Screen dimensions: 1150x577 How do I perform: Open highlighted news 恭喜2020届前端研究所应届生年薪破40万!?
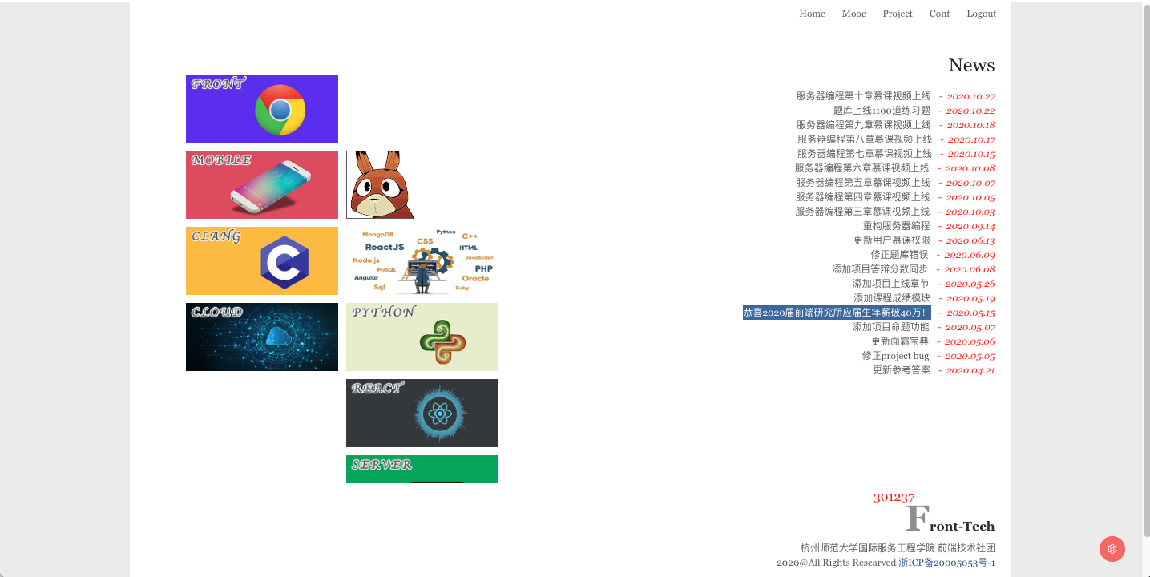(837, 313)
